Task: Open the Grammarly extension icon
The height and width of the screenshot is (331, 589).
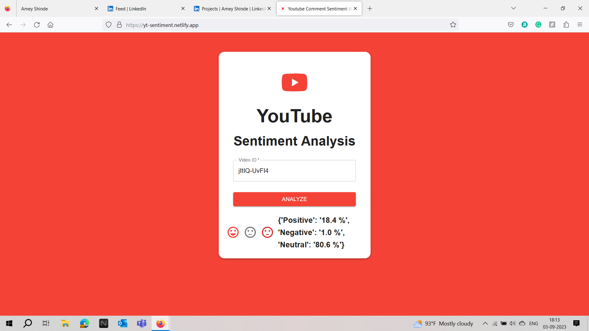Action: [538, 25]
